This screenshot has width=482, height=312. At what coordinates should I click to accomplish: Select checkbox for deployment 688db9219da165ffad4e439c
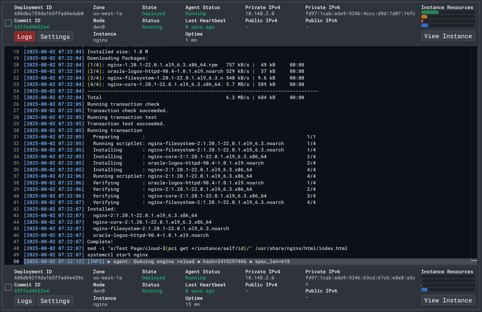(8, 287)
